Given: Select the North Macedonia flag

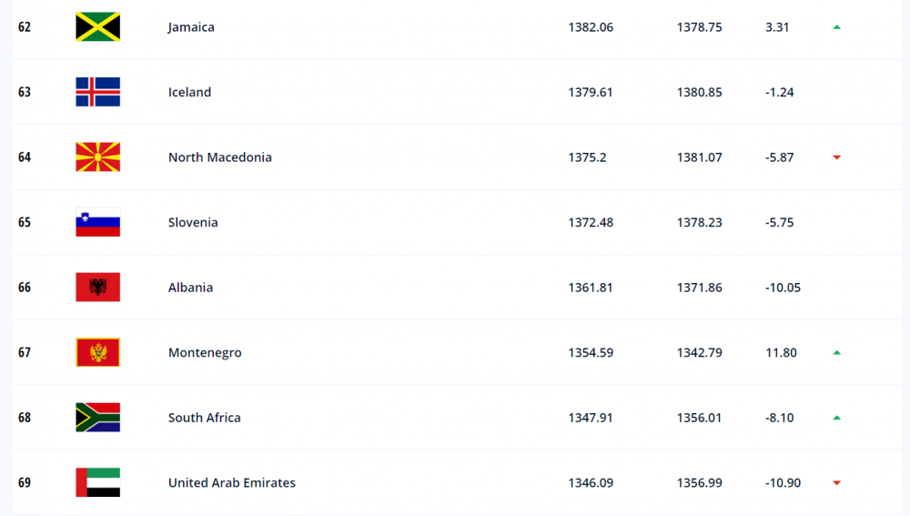Looking at the screenshot, I should [97, 157].
